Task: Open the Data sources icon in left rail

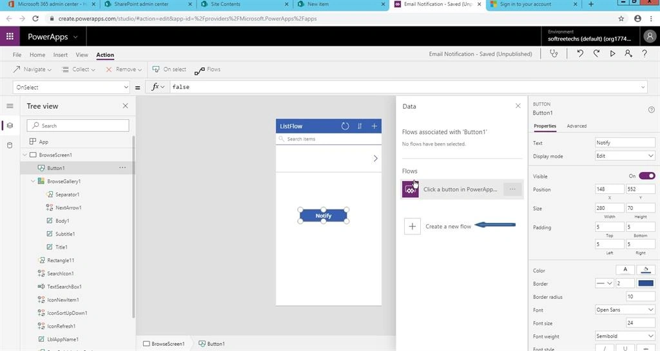Action: pyautogui.click(x=10, y=146)
